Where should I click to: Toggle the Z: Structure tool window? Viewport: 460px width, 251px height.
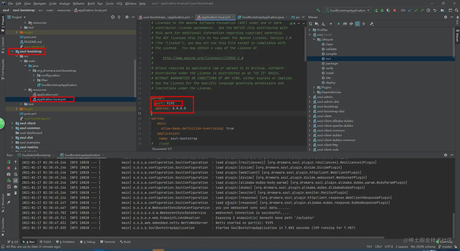pos(3,203)
